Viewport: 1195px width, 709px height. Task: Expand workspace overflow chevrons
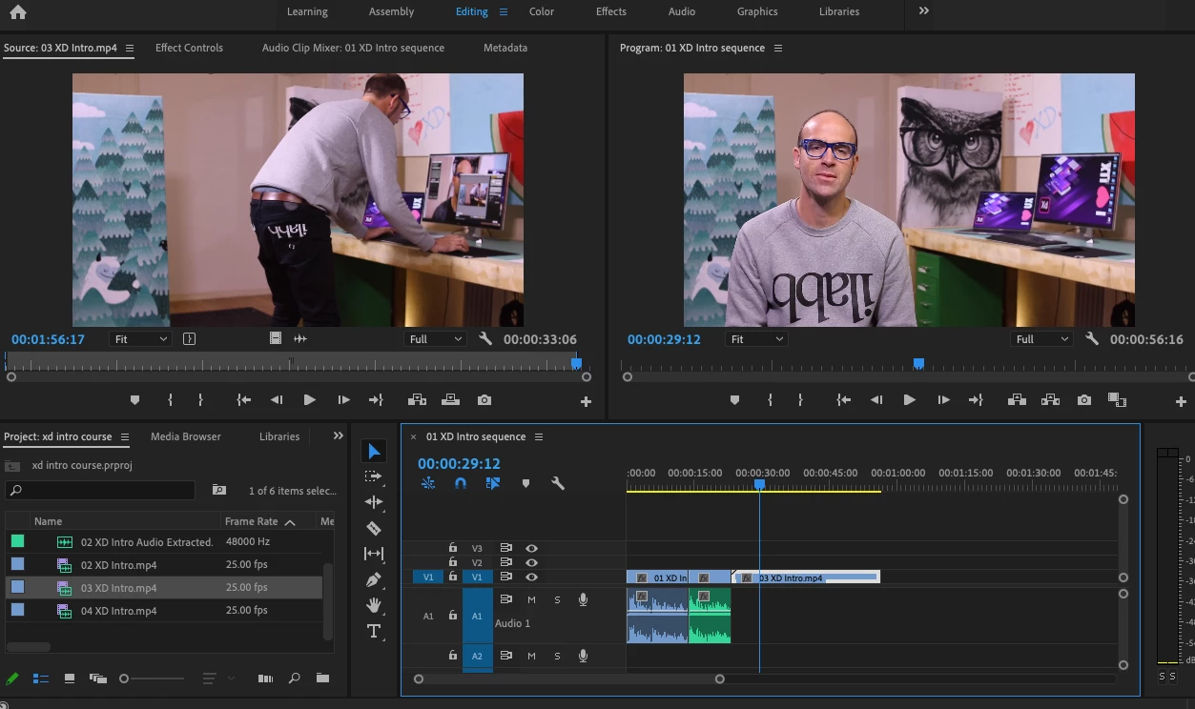coord(923,10)
